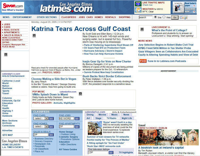Image resolution: width=200 pixels, height=156 pixels.
Task: Select the Site search radio button
Action: (x=155, y=17)
